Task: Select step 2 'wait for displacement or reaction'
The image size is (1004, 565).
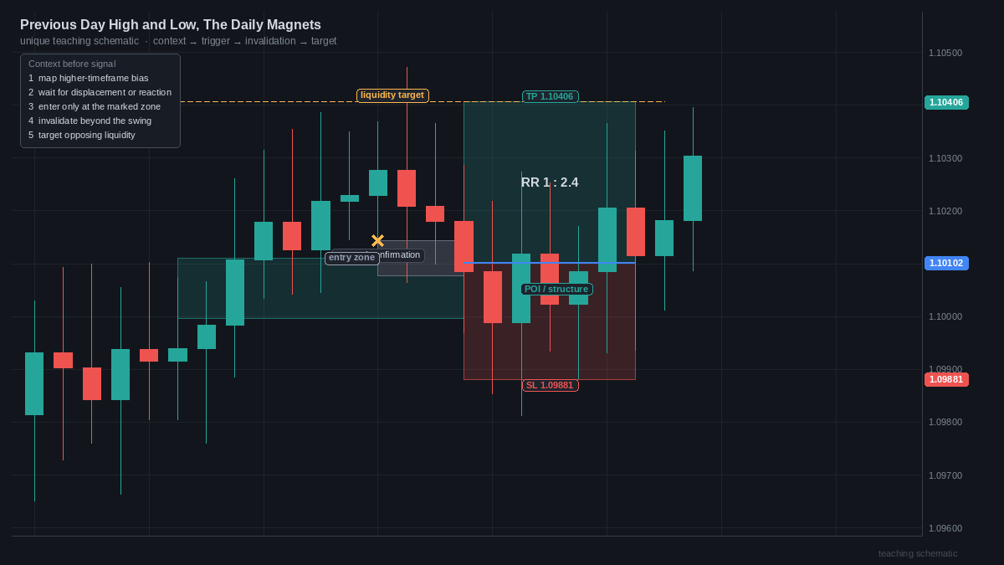Action: click(x=100, y=92)
